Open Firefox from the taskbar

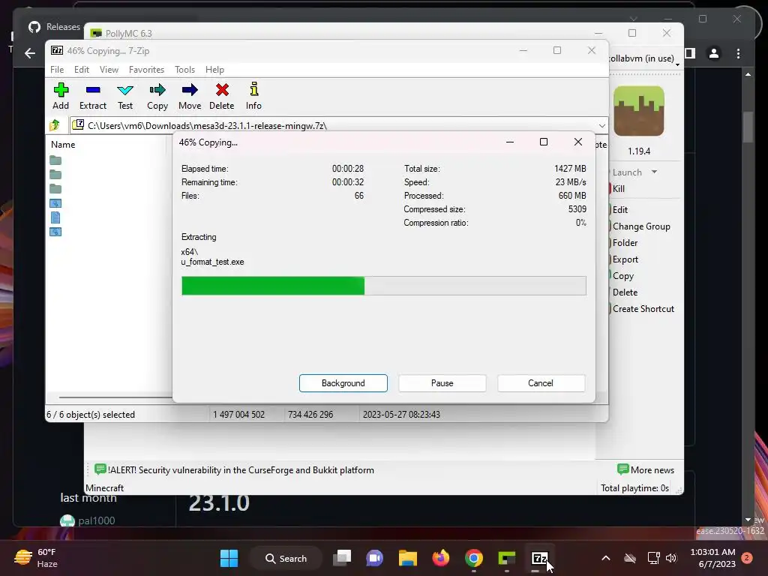coord(441,558)
